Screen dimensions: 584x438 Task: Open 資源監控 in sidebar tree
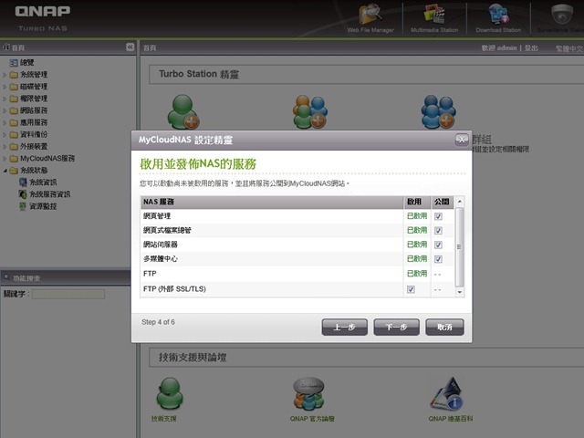[43, 206]
